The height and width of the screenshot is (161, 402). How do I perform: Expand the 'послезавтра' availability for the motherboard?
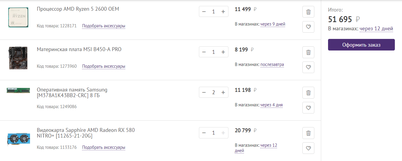click(272, 64)
